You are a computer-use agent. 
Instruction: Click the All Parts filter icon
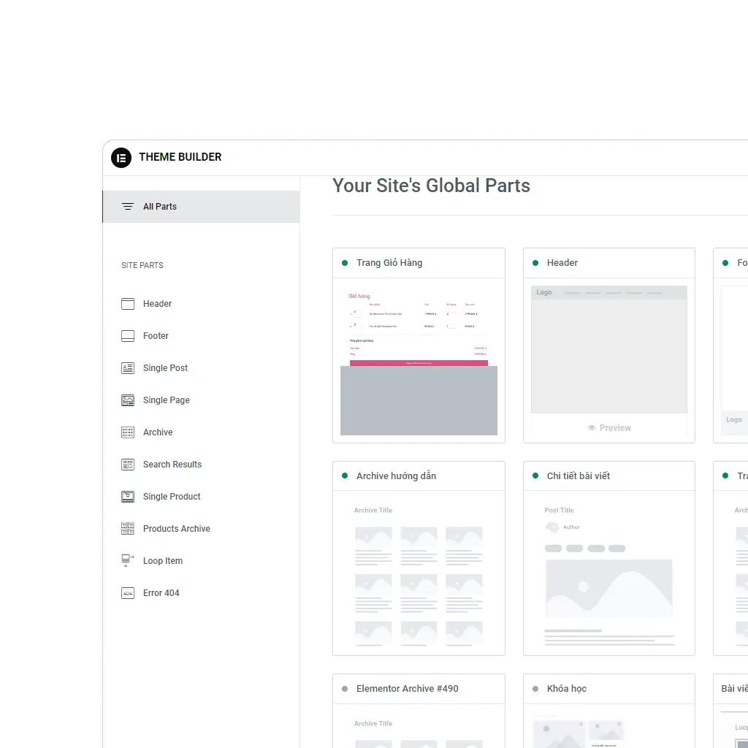pos(128,207)
